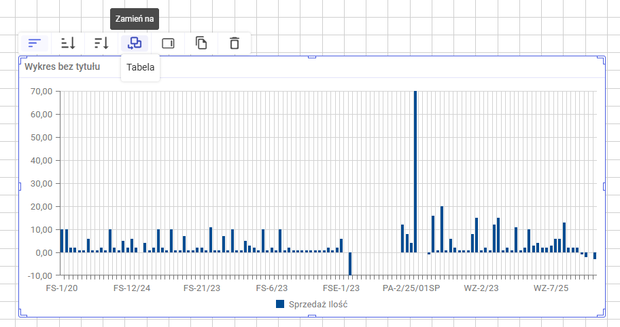Screen dimensions: 620x327
Task: Click the chart title 'Wykres bez tytułu'
Action: click(63, 66)
